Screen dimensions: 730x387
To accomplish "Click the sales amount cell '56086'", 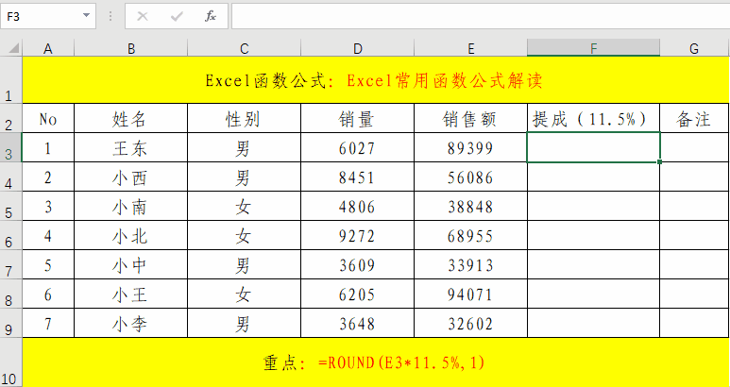I will [470, 177].
